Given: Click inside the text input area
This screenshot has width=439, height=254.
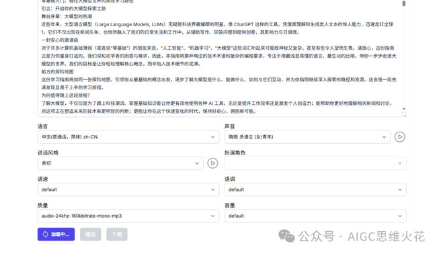Looking at the screenshot, I should tap(219, 58).
